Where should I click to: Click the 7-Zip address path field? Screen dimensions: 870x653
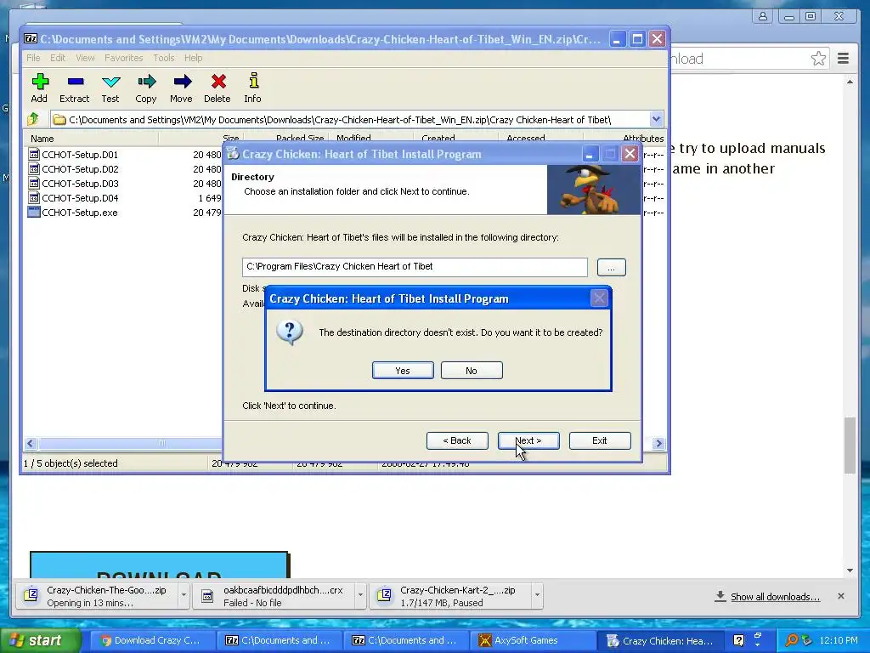(351, 119)
